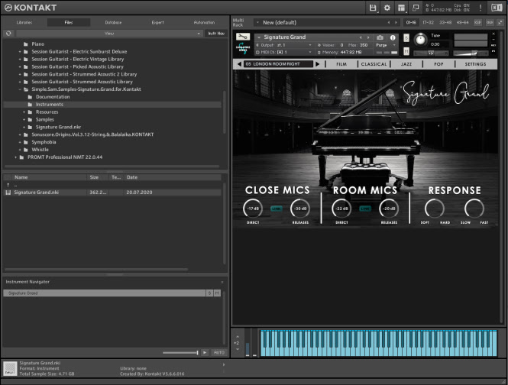Show rack page 17-32
The image size is (508, 385).
(428, 23)
